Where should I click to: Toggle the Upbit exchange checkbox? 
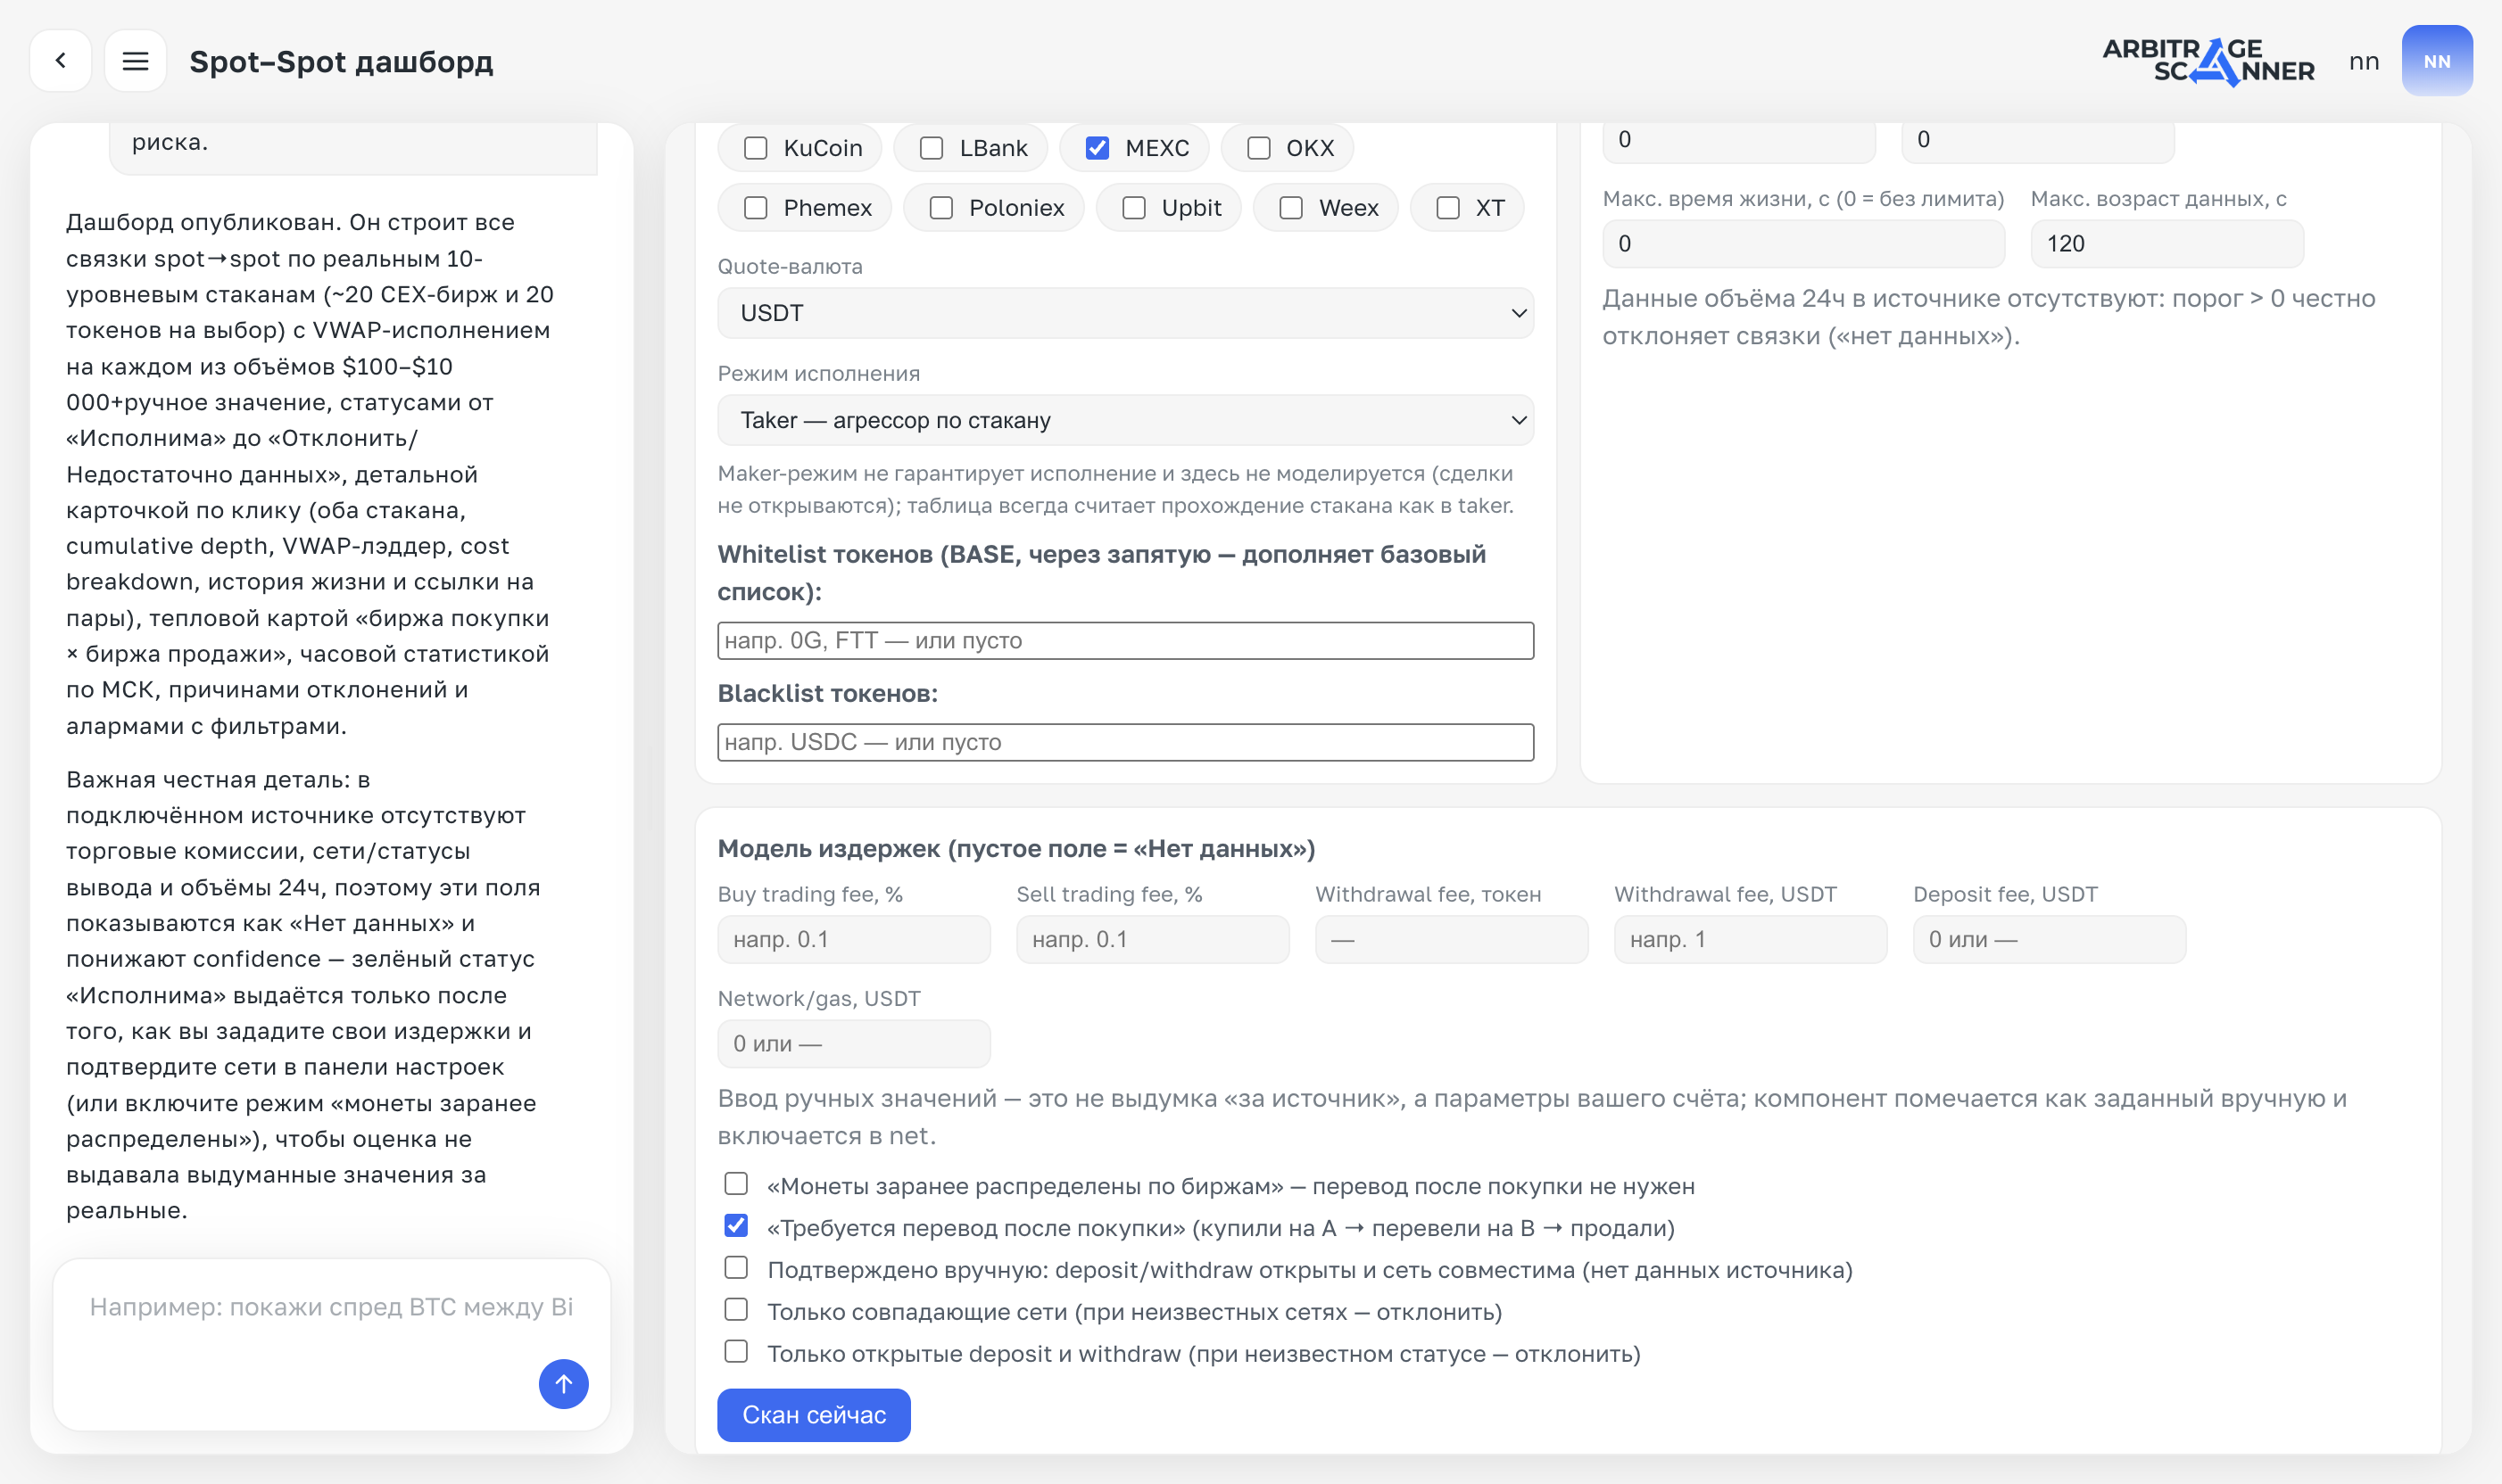pyautogui.click(x=1133, y=208)
